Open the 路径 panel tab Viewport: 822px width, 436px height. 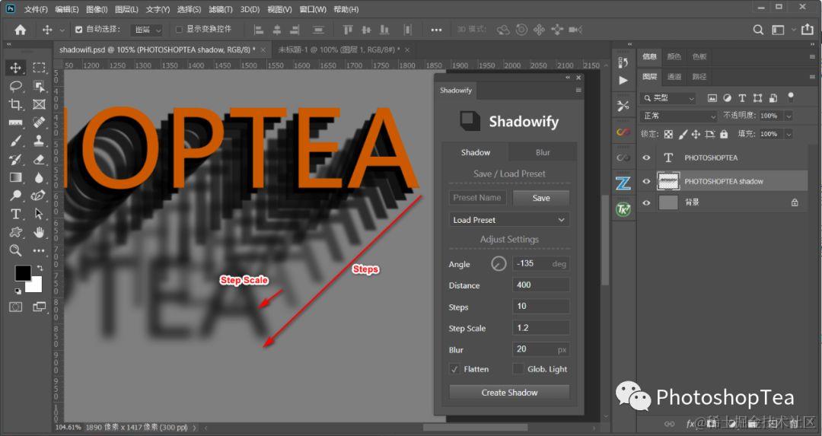coord(699,77)
